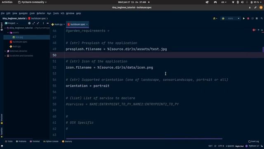The width and height of the screenshot is (264, 149).
Task: Open the Python Console tool window
Action: (51, 142)
